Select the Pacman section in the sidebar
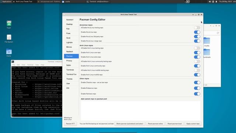 (x=71, y=56)
